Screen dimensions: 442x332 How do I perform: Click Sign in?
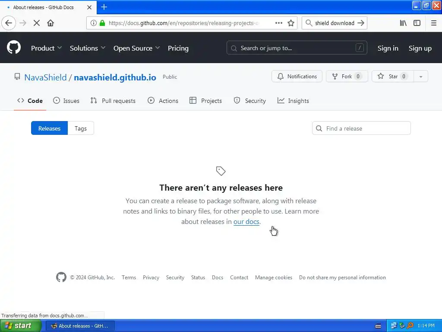coord(388,48)
